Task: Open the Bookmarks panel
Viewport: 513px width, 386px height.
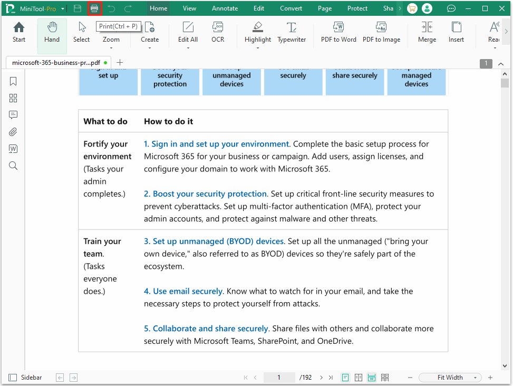Action: coord(13,81)
